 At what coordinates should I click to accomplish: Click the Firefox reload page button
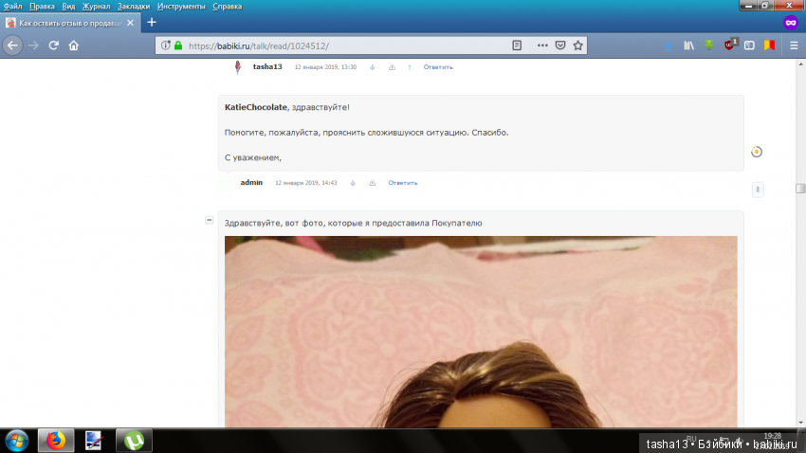(53, 45)
